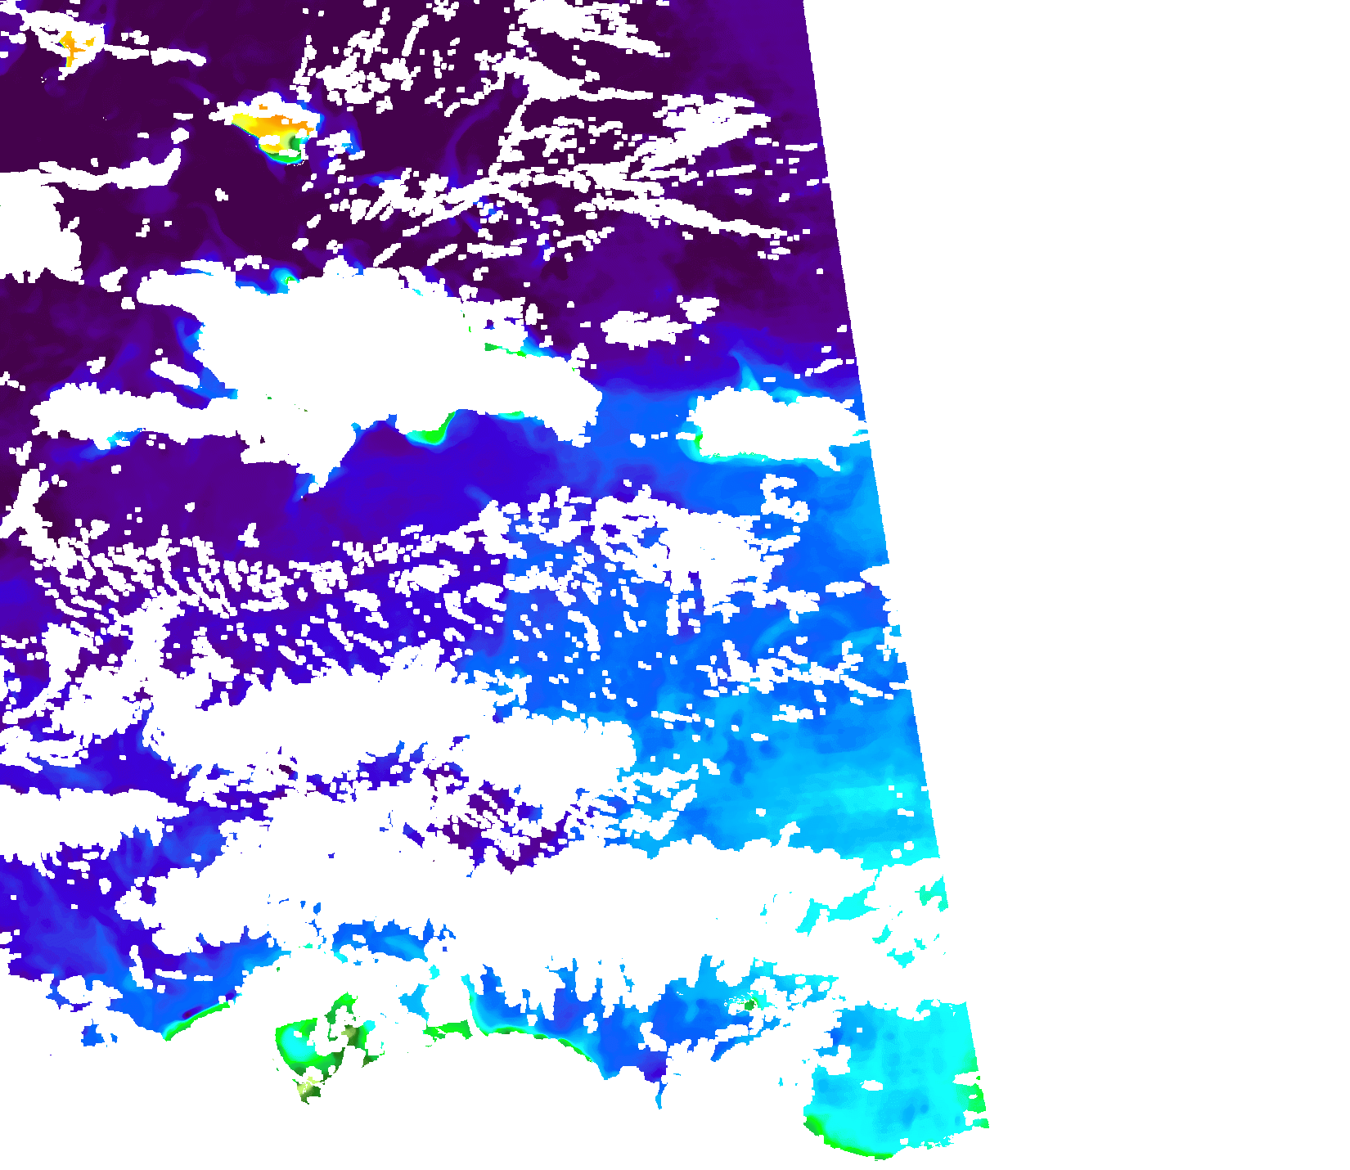The width and height of the screenshot is (1350, 1170).
Task: Click the small orange patch in the top-left corner
Action: click(x=74, y=47)
